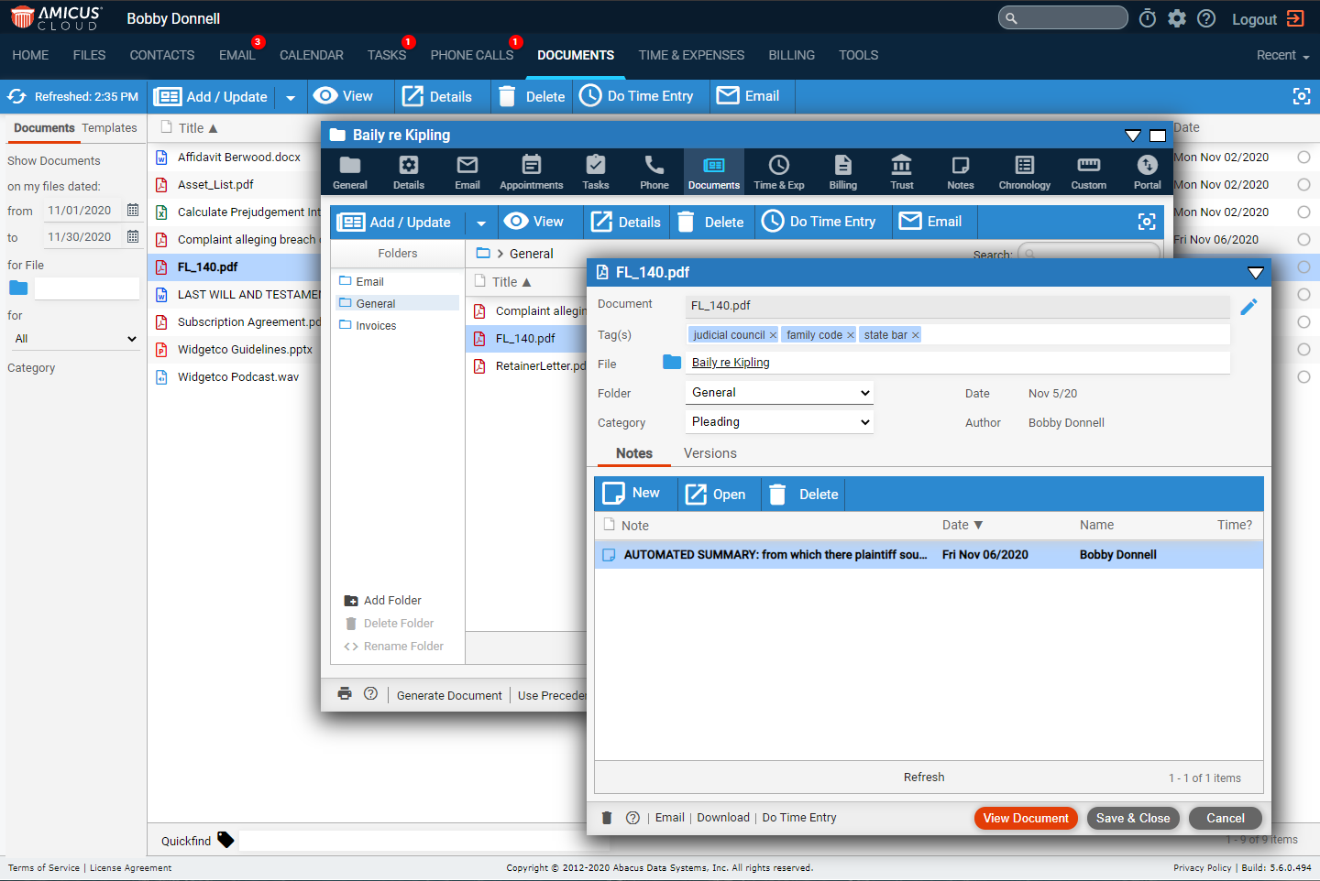Screen dimensions: 1320x881
Task: Select the radio button in the LAST WILL AND TESTAMENT row
Action: [1303, 295]
